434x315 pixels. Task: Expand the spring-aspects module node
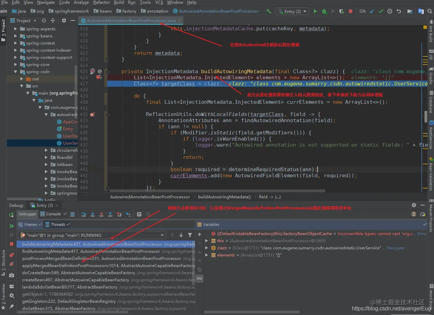pos(15,29)
